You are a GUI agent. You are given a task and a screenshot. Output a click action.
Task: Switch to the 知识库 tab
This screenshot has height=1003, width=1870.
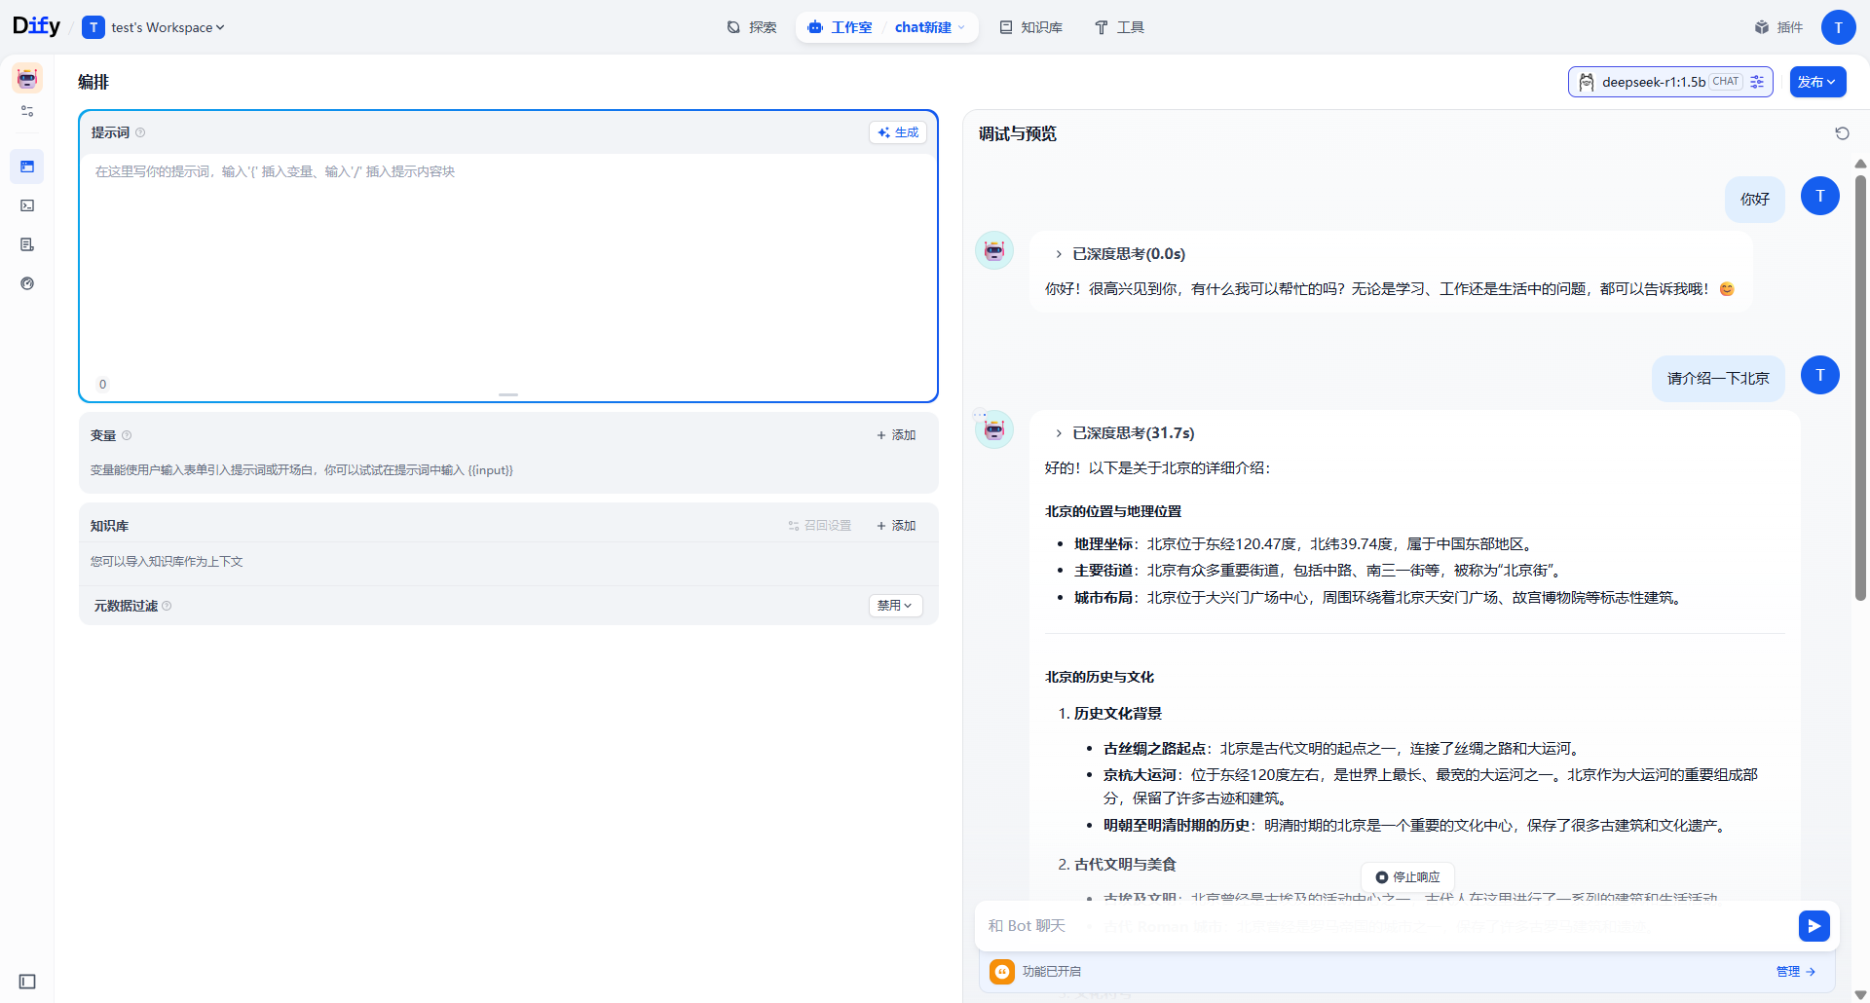click(x=1030, y=27)
